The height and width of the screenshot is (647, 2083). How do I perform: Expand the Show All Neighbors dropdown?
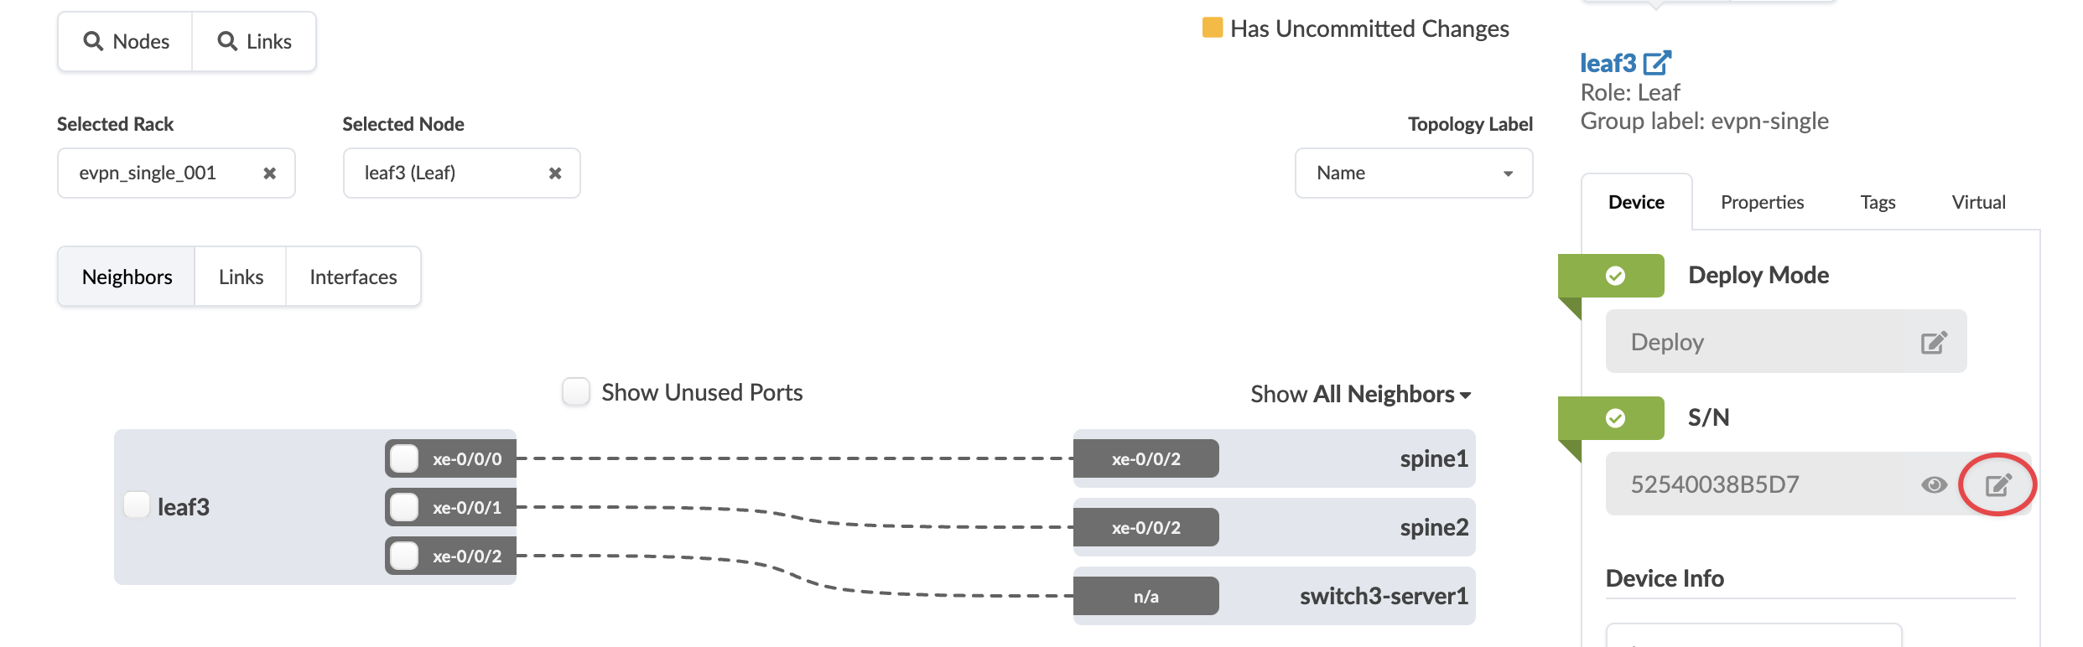pos(1360,395)
